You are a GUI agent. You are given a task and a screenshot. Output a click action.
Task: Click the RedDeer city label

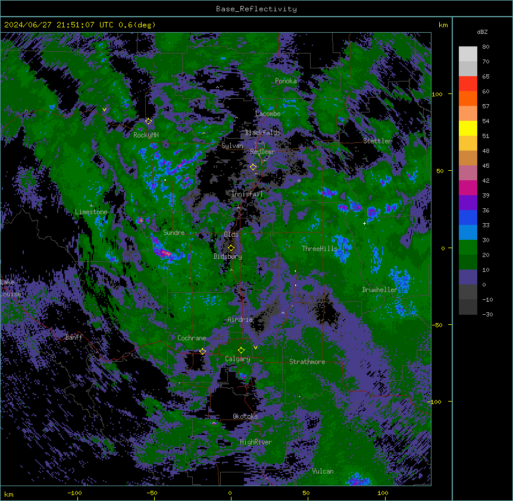[x=262, y=152]
